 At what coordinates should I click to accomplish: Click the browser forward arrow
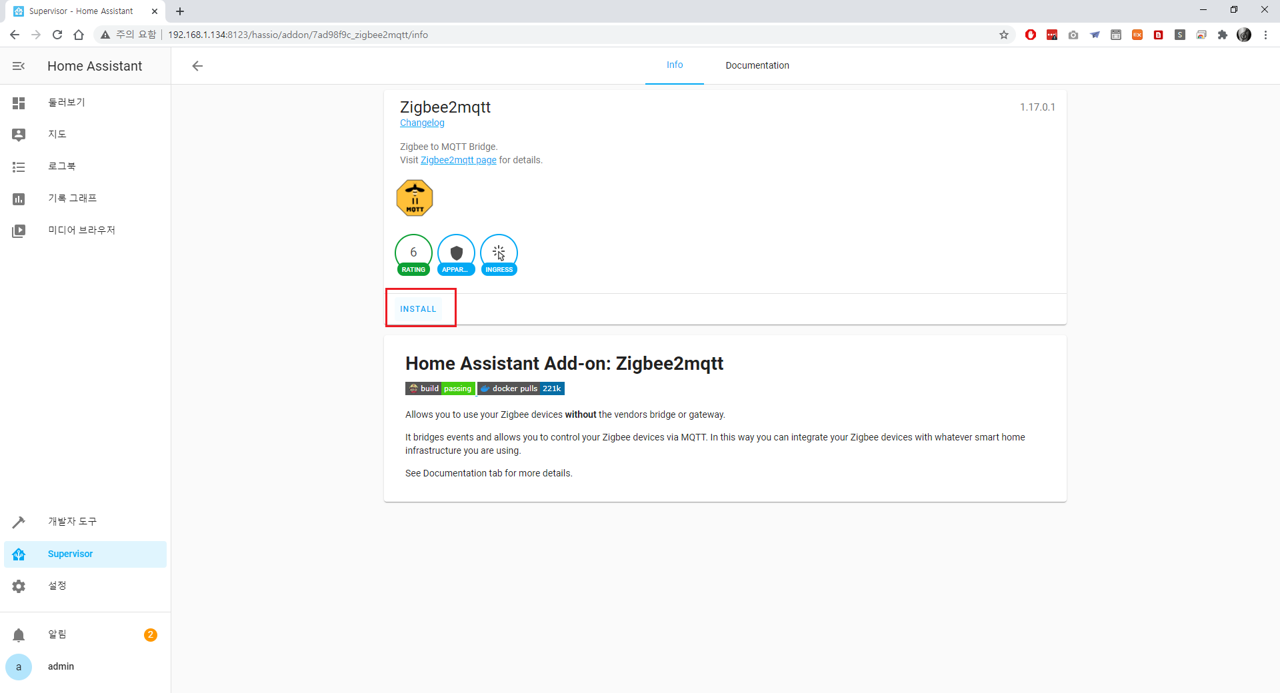(36, 35)
